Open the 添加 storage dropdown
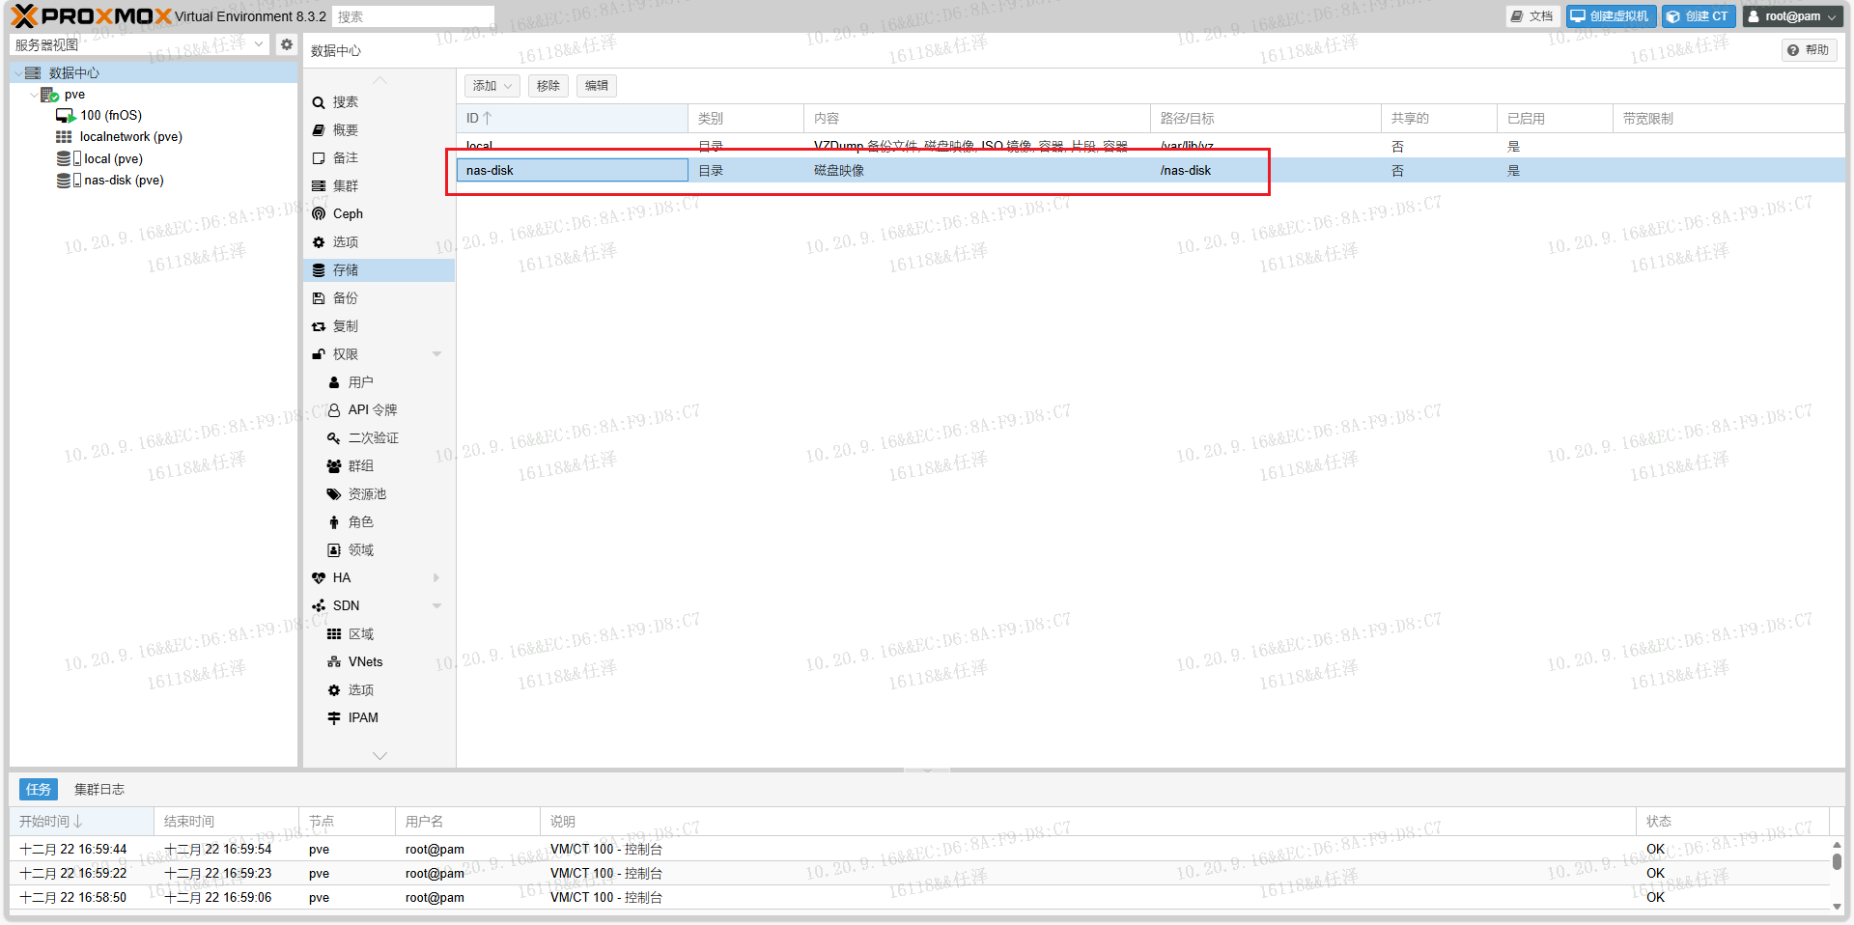The image size is (1854, 925). coord(492,86)
